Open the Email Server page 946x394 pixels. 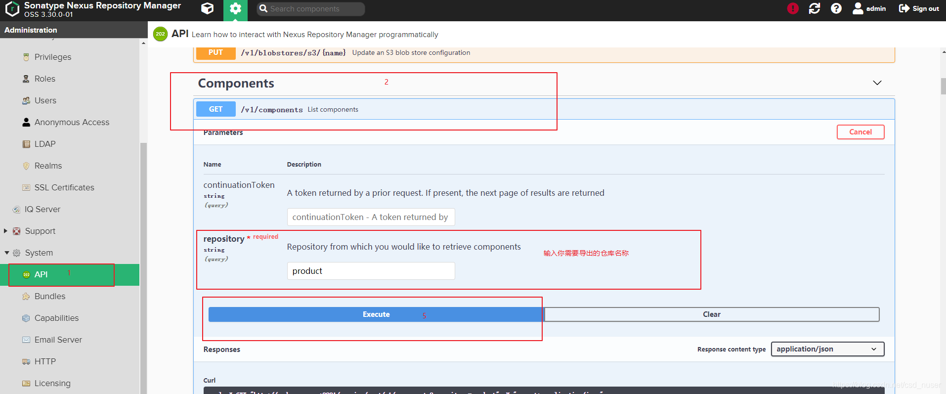[58, 340]
